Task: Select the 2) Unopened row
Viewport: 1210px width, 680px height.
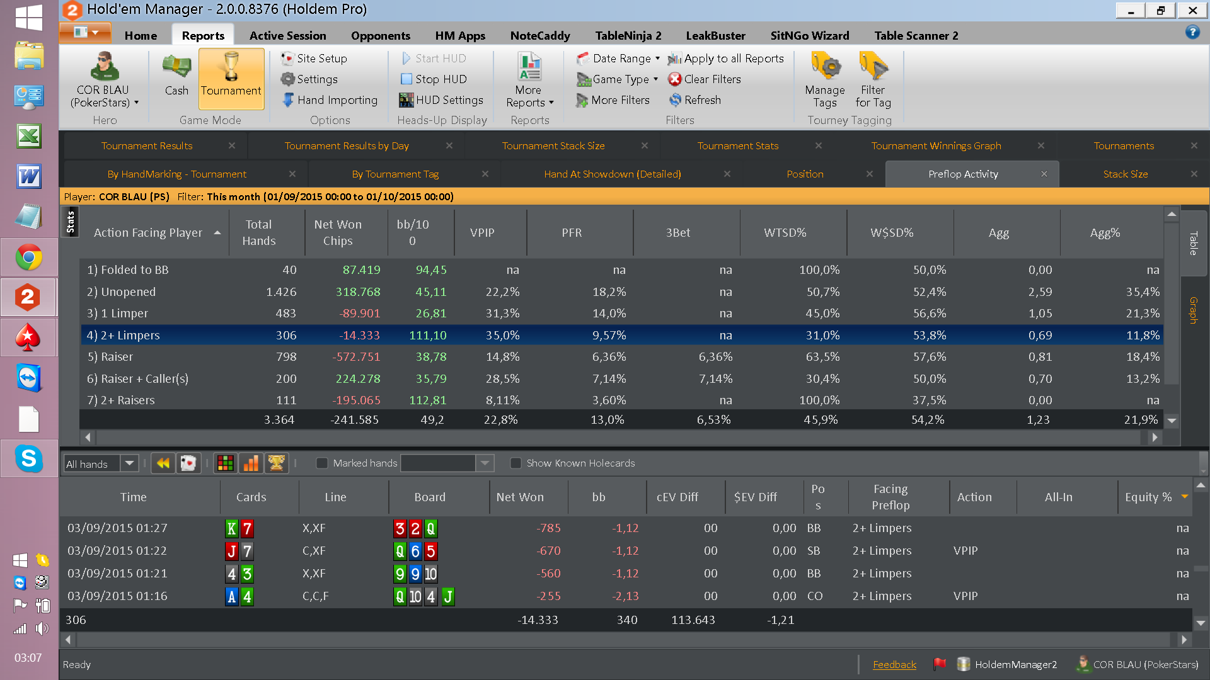Action: click(x=621, y=292)
